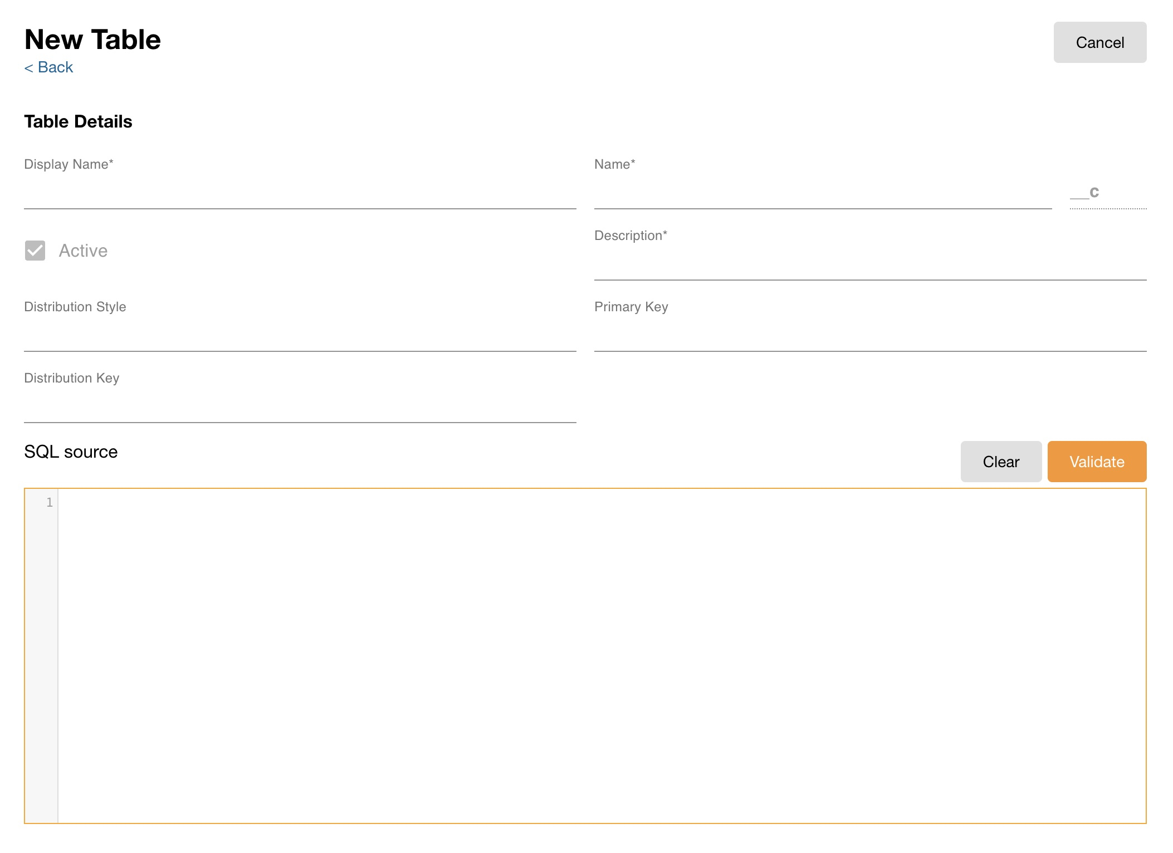Click the 'Active' checkbox label text
Image resolution: width=1173 pixels, height=853 pixels.
pos(83,251)
